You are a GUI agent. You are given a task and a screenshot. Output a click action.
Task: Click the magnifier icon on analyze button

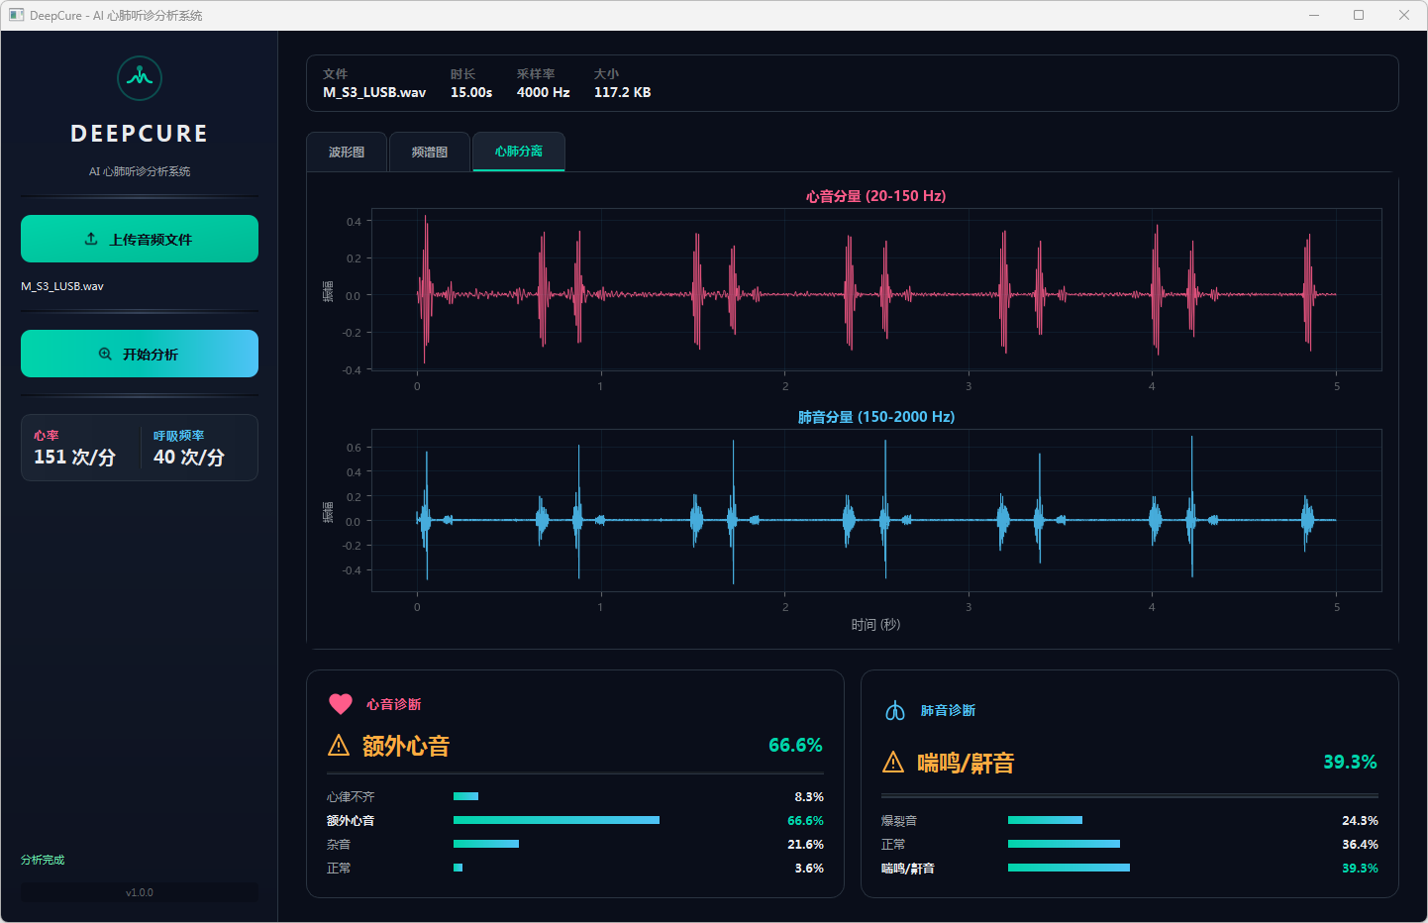(x=105, y=354)
